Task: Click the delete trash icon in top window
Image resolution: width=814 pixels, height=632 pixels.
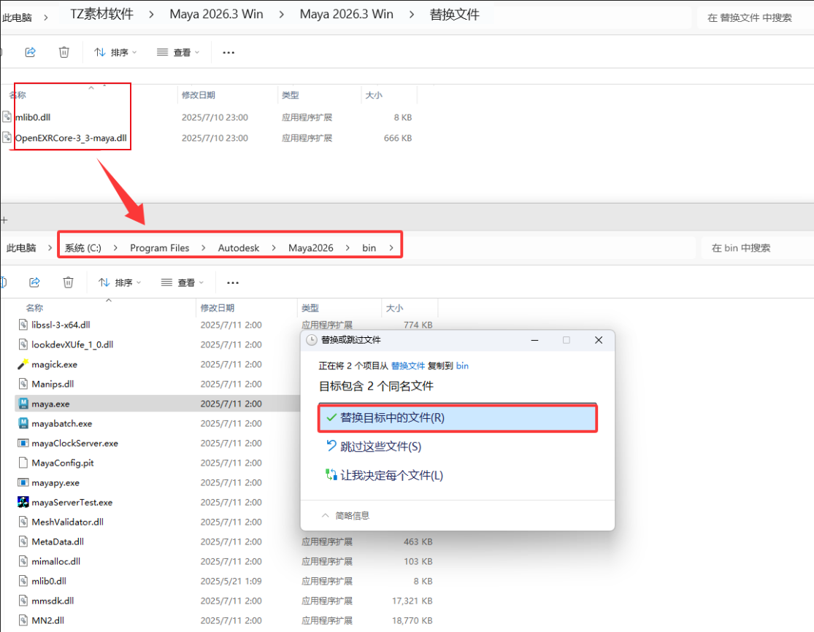Action: pyautogui.click(x=64, y=52)
